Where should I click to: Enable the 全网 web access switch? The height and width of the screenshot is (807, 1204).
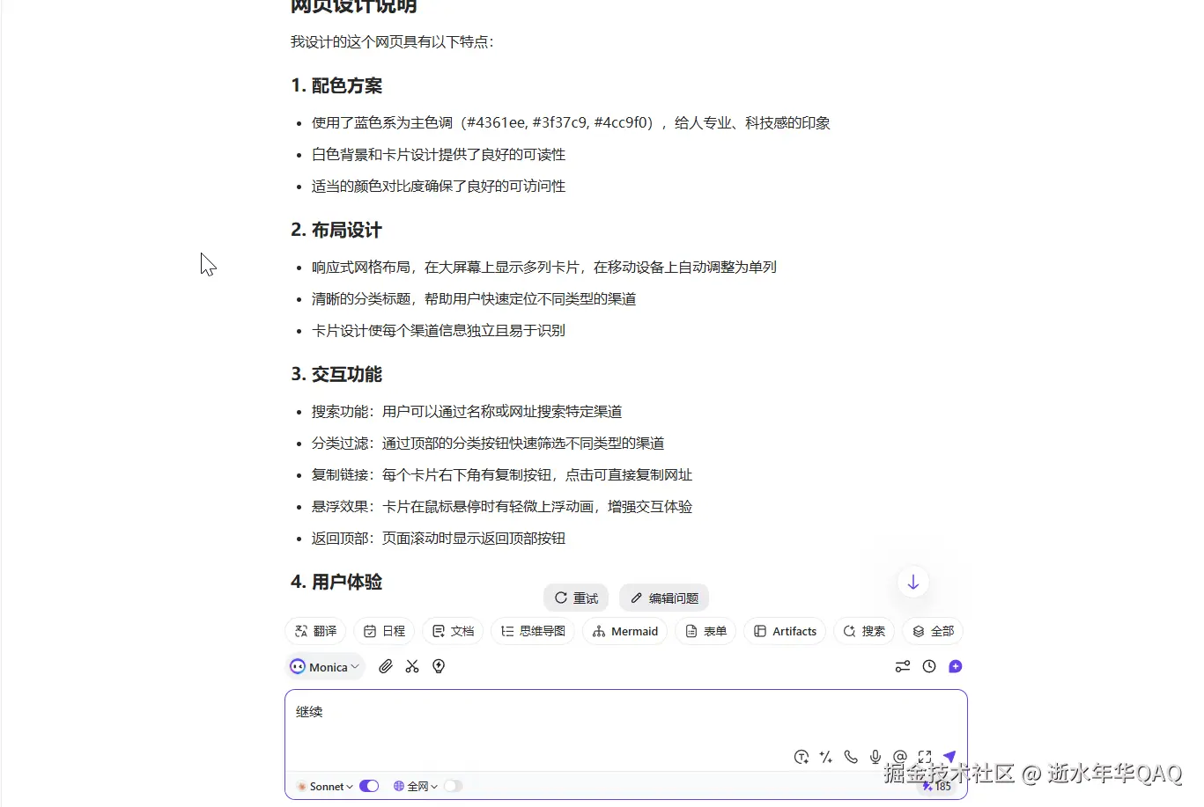pos(454,786)
